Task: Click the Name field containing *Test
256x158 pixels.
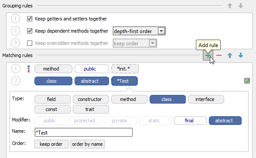Action: tap(84, 132)
